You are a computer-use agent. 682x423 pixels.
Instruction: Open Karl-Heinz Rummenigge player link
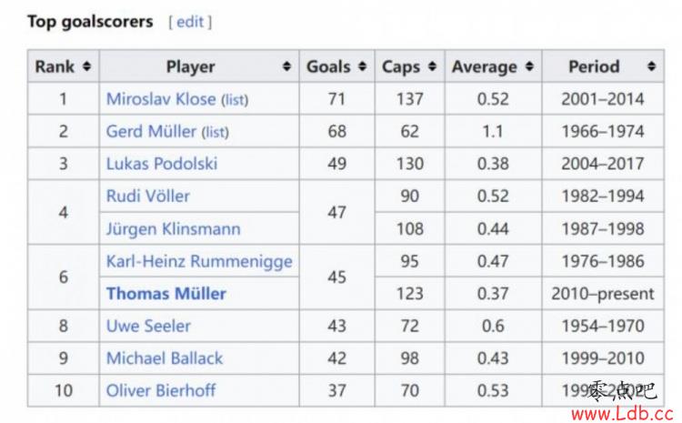click(x=199, y=262)
